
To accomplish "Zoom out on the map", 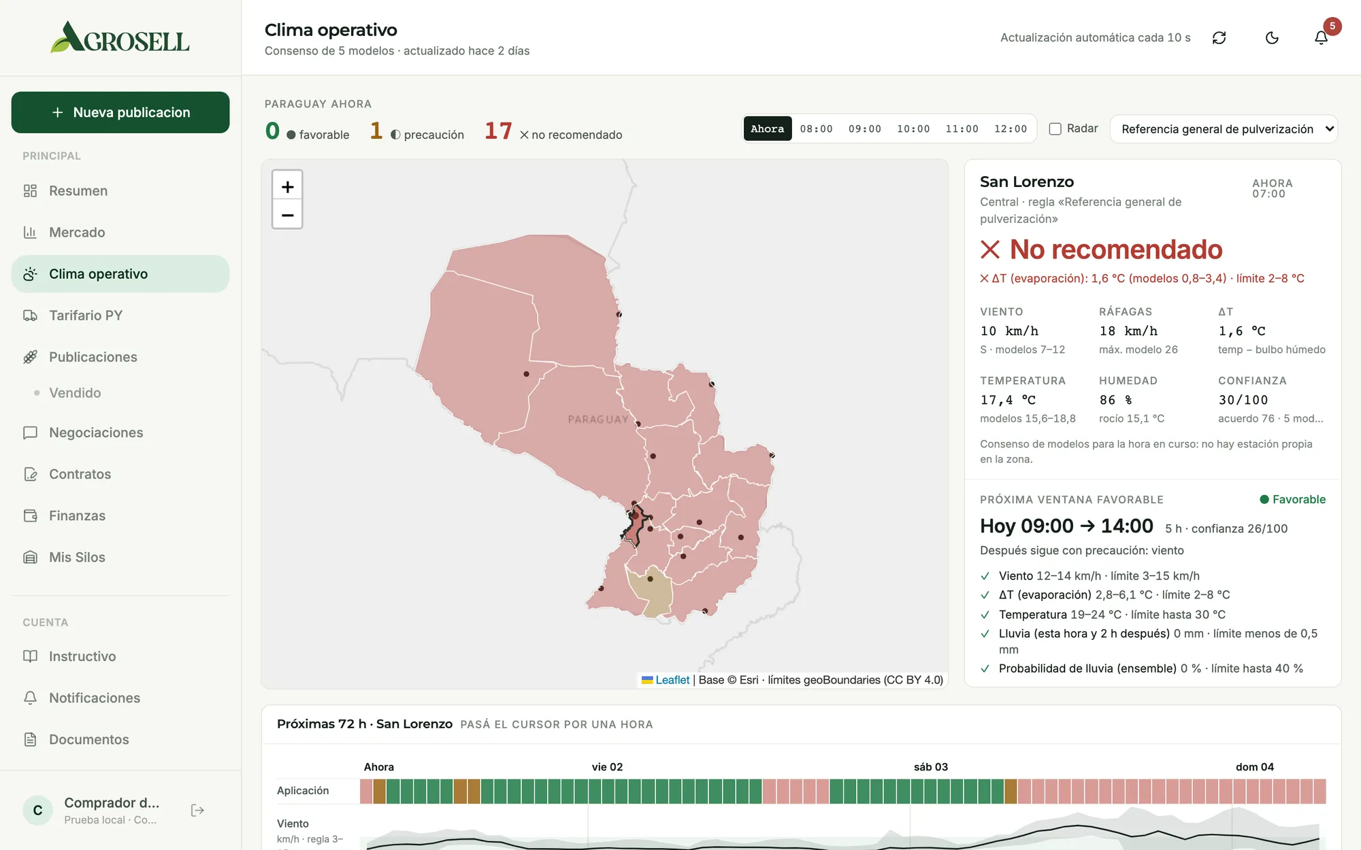I will pos(287,215).
